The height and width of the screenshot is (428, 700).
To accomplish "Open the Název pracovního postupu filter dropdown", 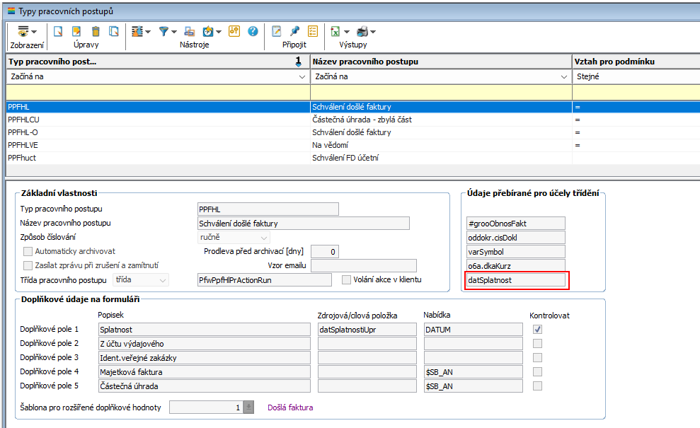I will click(x=564, y=76).
